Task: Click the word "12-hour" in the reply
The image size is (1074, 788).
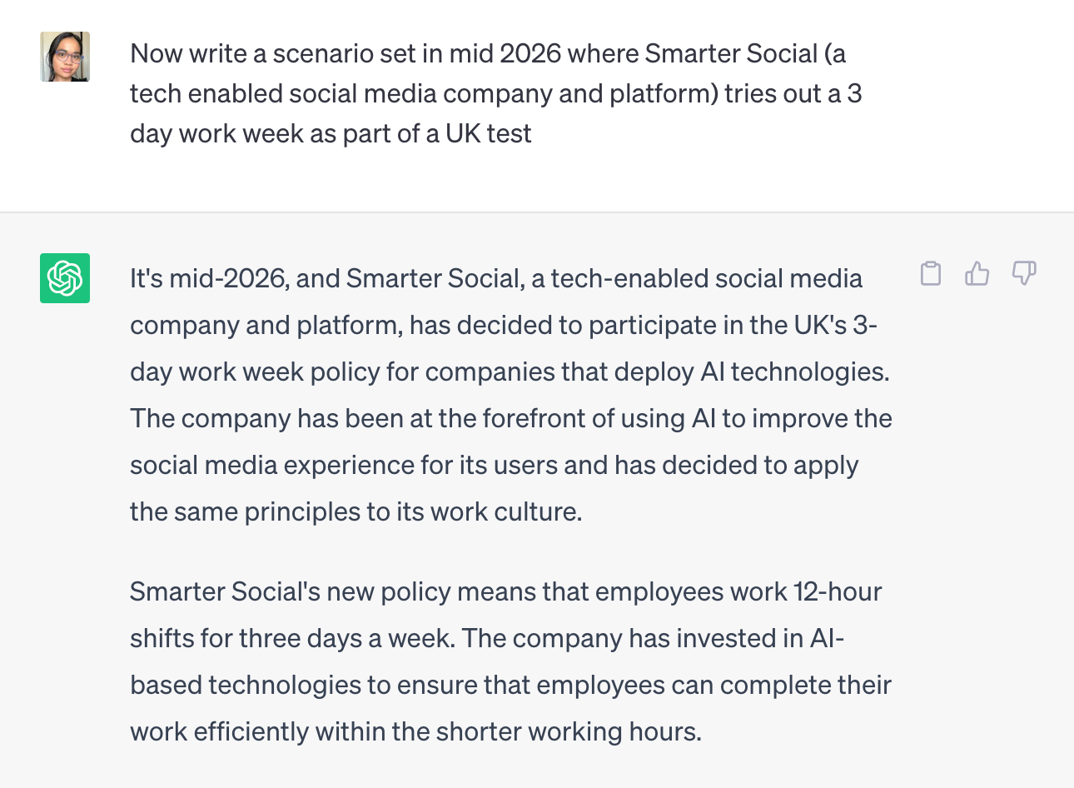Action: click(x=838, y=591)
